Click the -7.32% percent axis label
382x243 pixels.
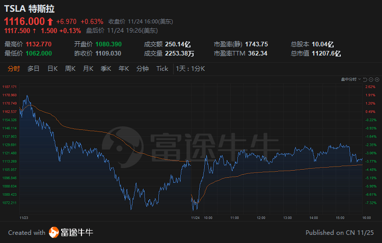click(371, 203)
